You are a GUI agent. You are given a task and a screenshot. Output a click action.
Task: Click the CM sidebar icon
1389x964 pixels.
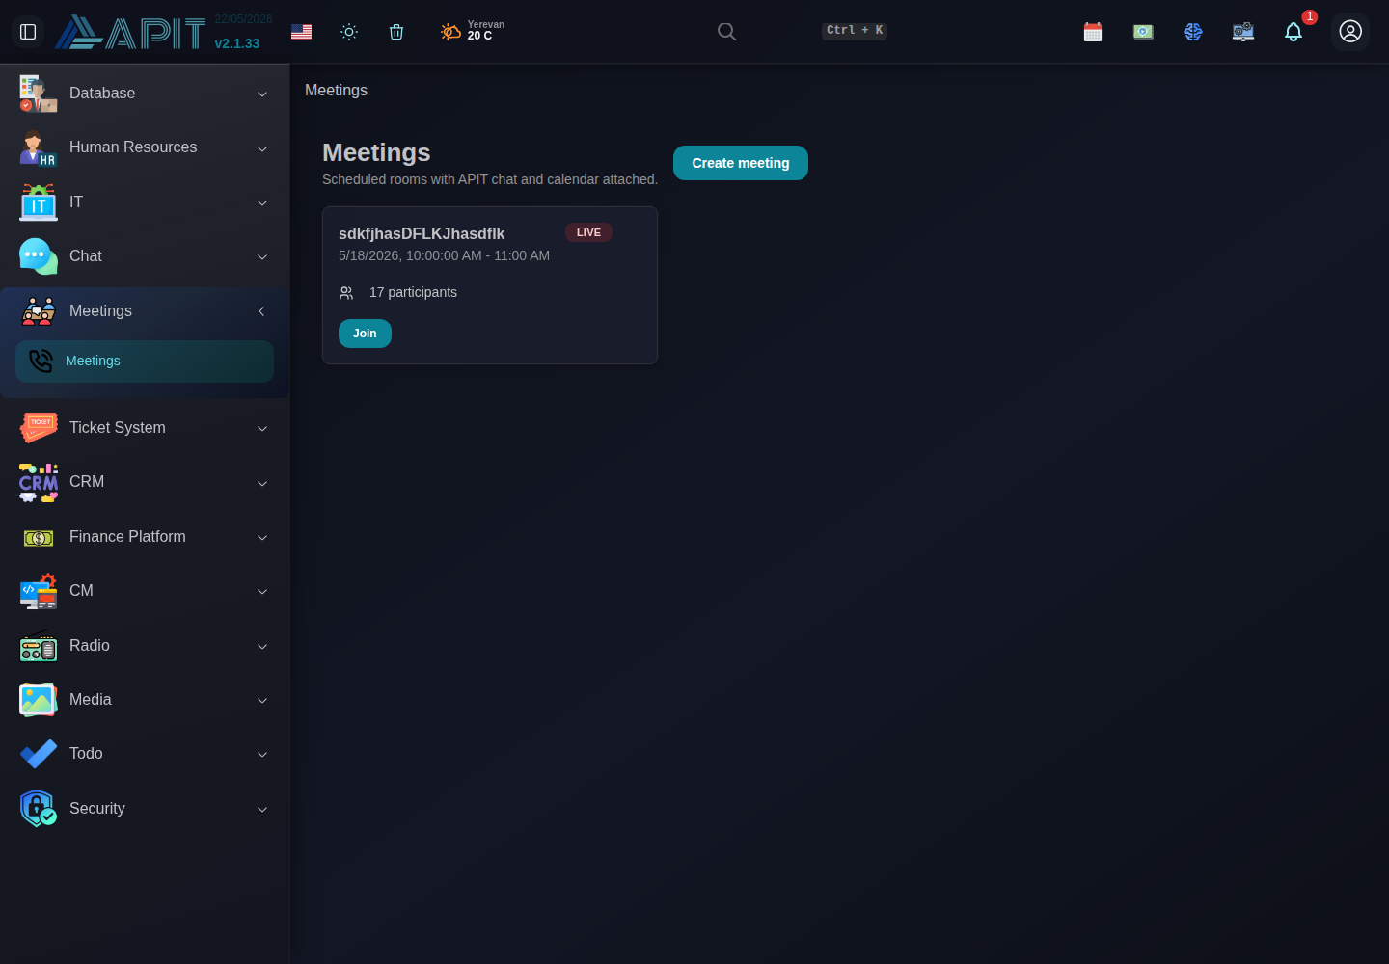click(39, 591)
